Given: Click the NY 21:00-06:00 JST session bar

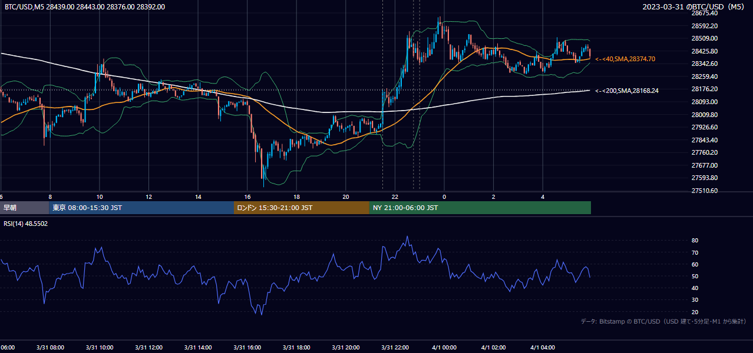Looking at the screenshot, I should click(x=480, y=208).
